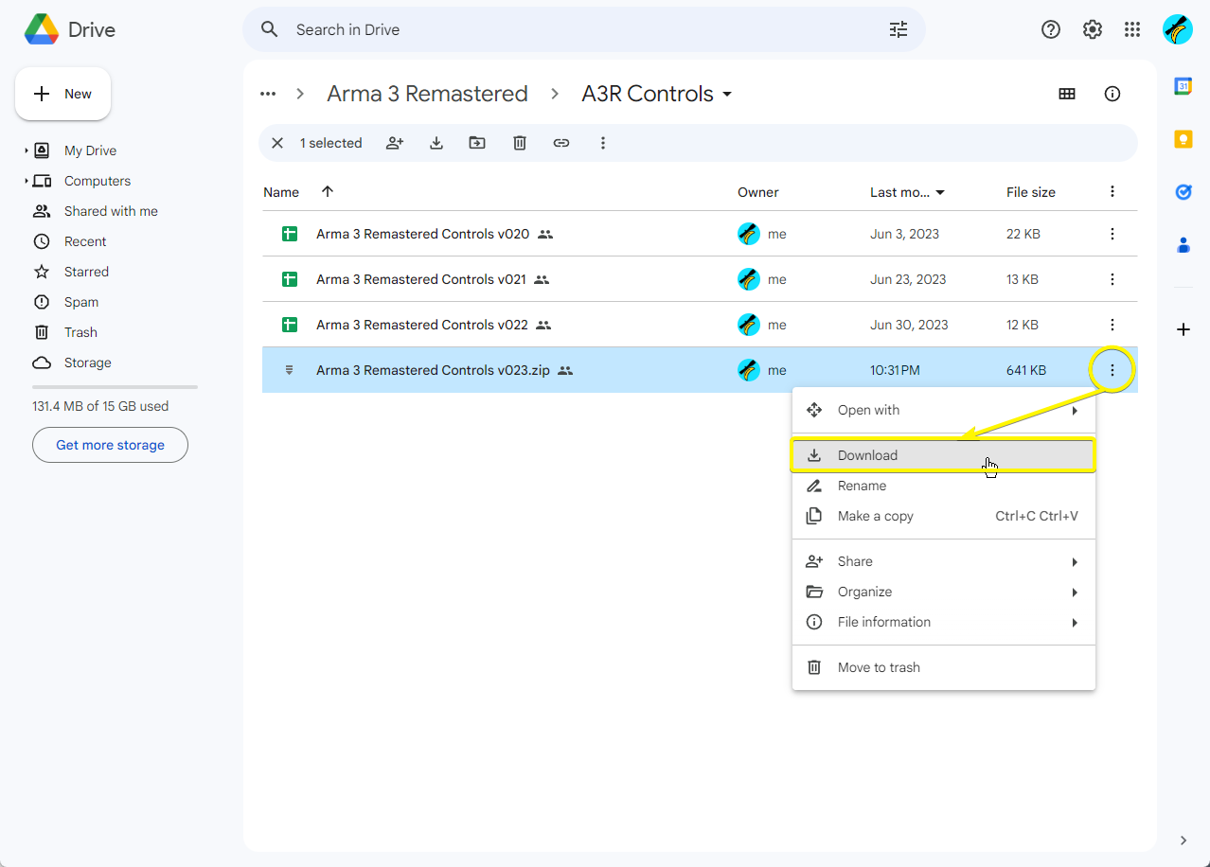Clear the current selection with X

point(277,143)
